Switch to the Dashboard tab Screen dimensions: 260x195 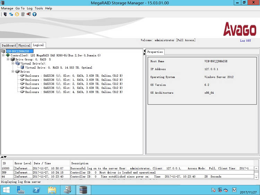coord(9,45)
